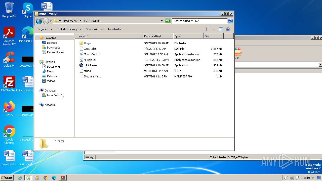Image resolution: width=322 pixels, height=181 pixels.
Task: Open Explorer help question mark icon
Action: point(228,29)
